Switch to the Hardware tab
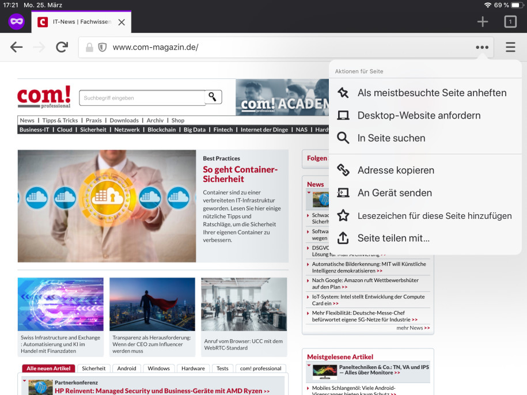 [193, 369]
